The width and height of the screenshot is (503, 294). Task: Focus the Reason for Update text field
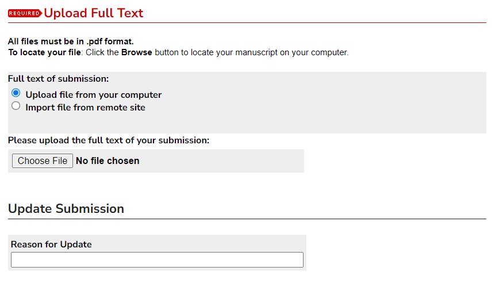tap(157, 260)
